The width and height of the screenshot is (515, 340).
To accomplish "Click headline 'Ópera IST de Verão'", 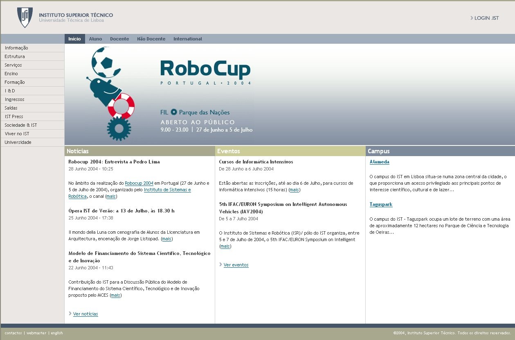I will click(x=121, y=211).
